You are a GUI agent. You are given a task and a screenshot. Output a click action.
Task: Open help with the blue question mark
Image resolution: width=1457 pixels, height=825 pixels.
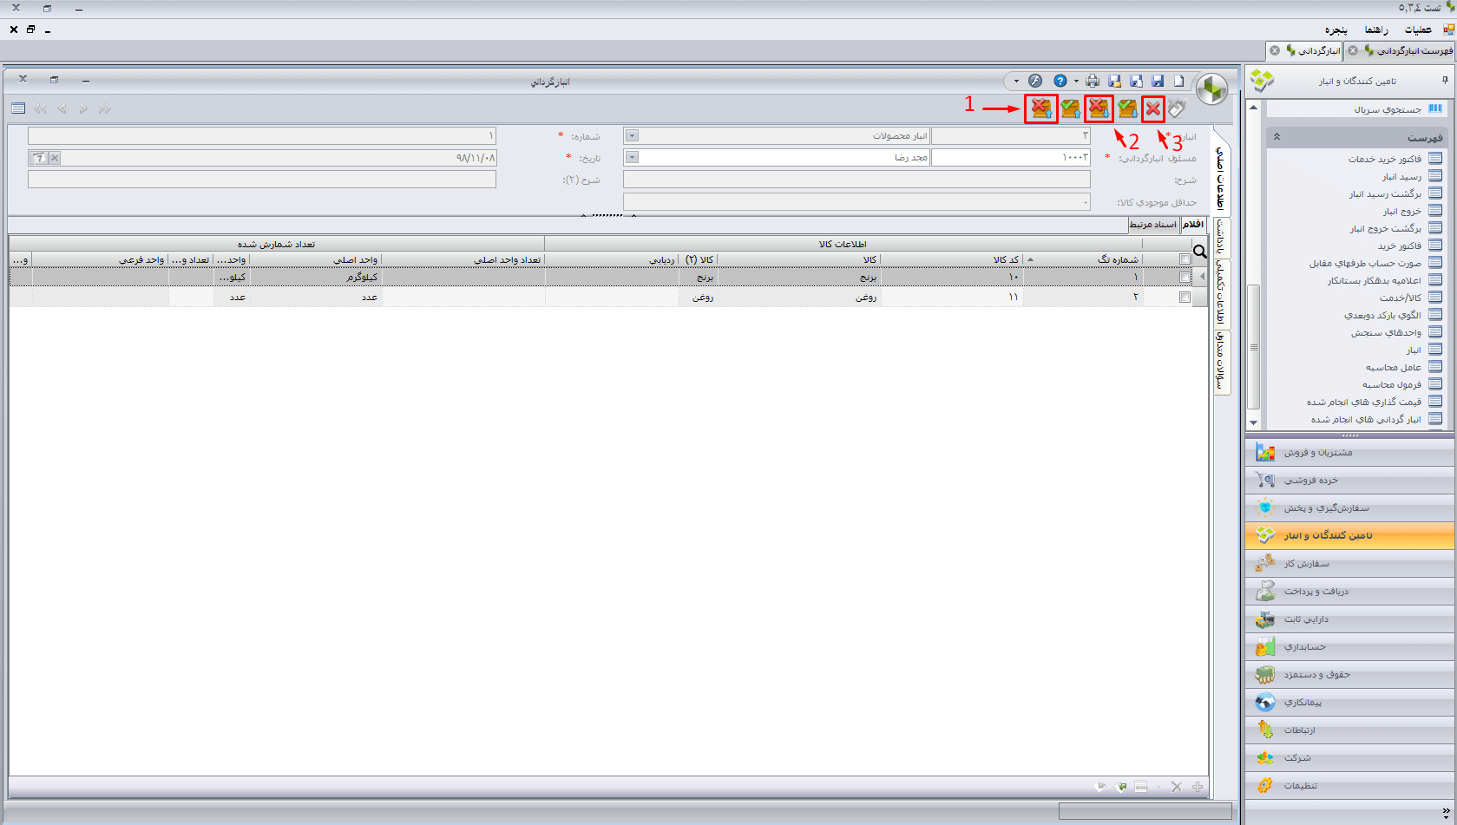pyautogui.click(x=1060, y=81)
